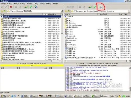
Task: Refresh the local pane file listing
Action: click(x=95, y=7)
